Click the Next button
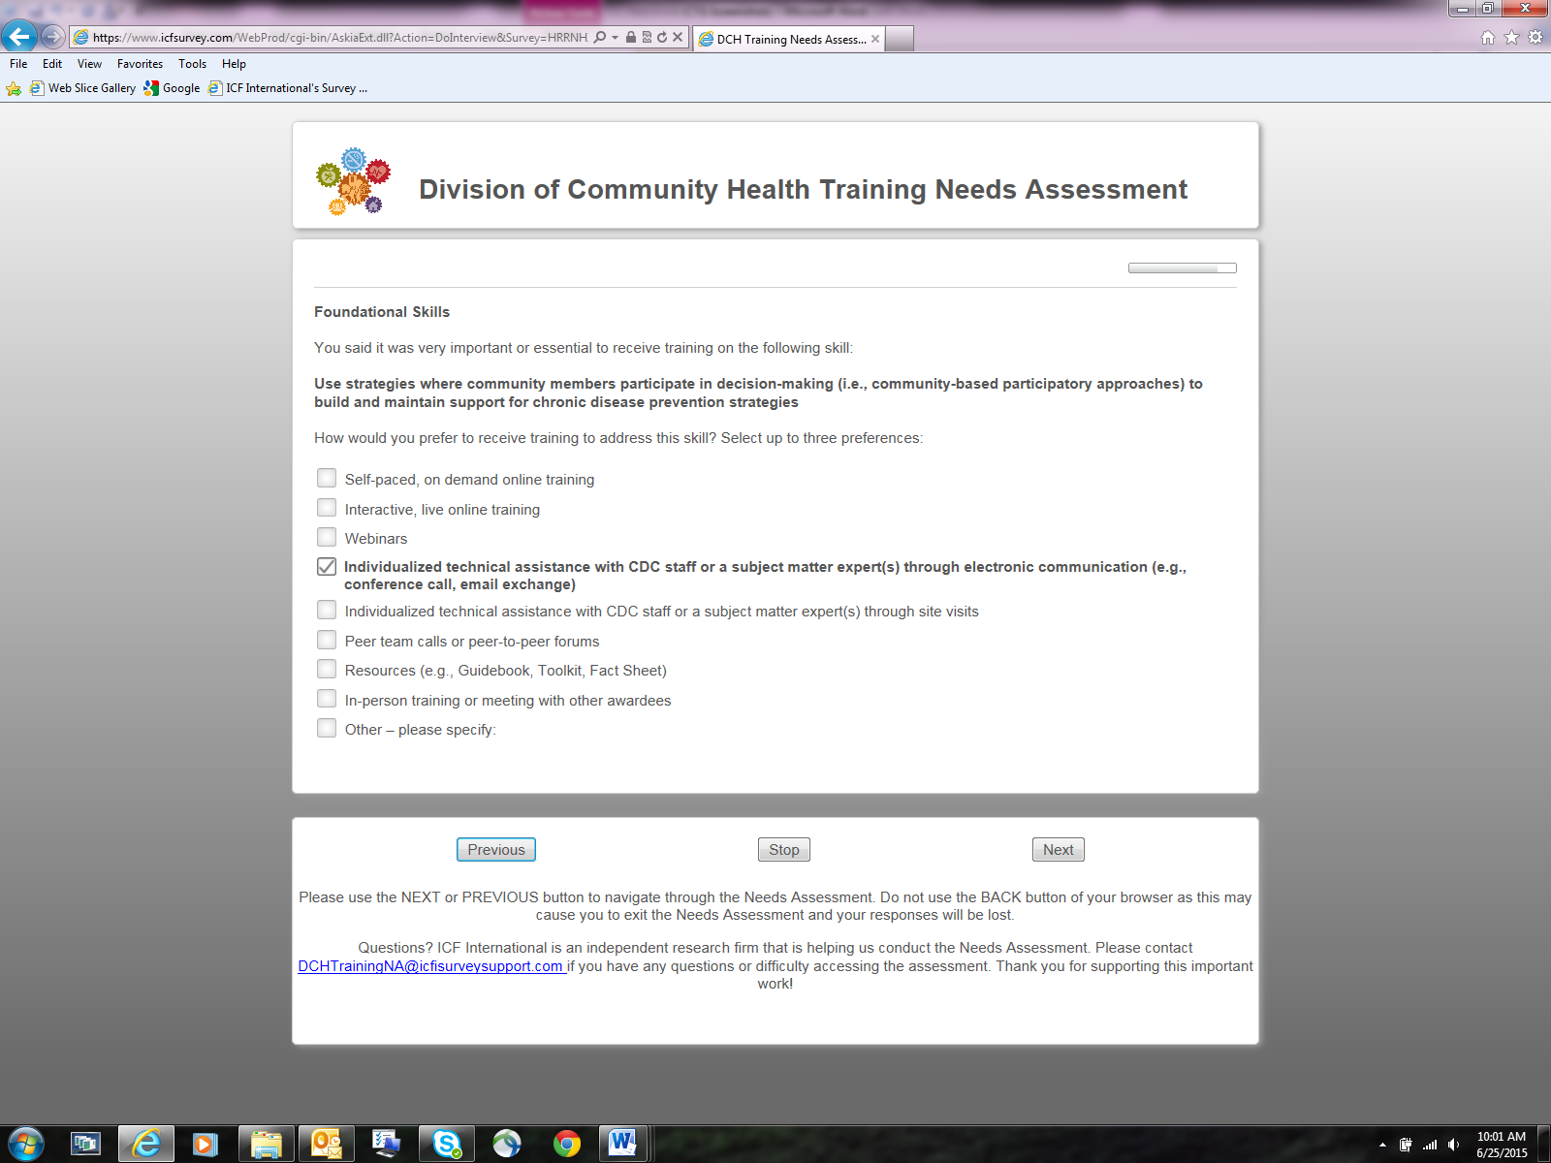 point(1059,850)
